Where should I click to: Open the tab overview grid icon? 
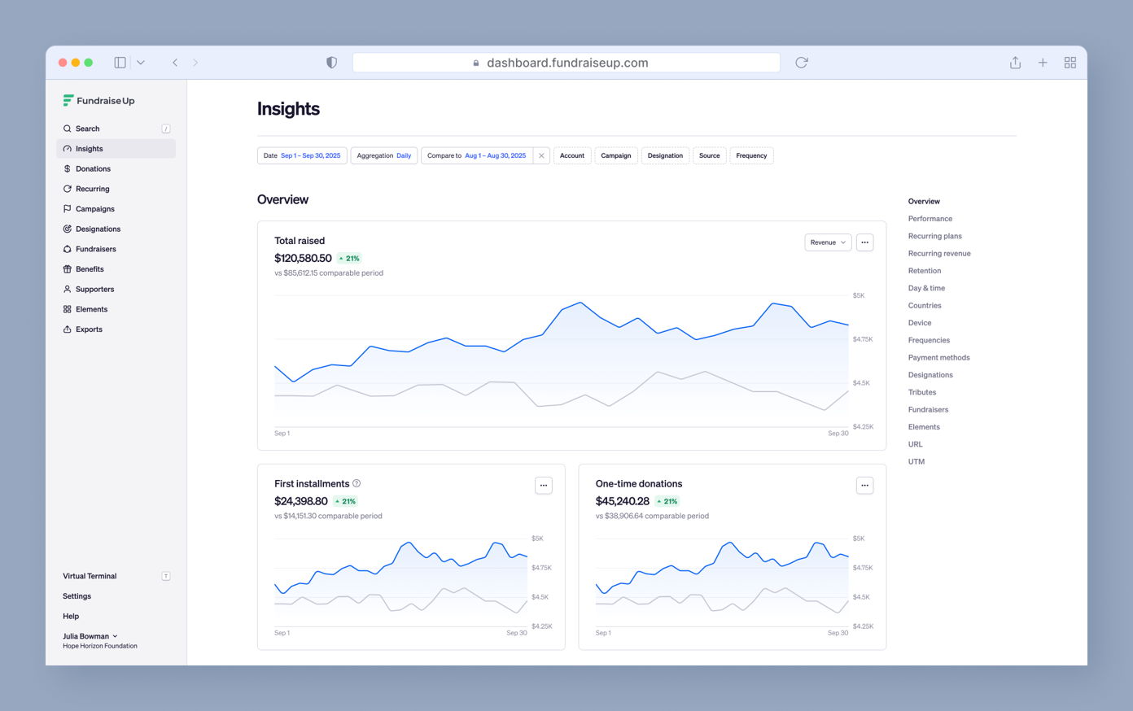tap(1070, 63)
